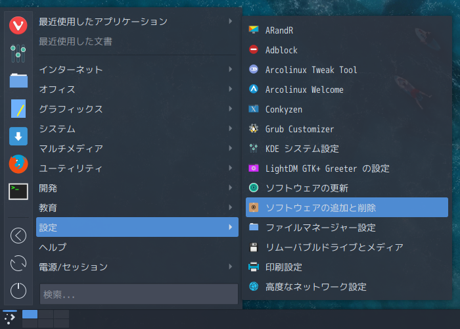Image resolution: width=460 pixels, height=329 pixels.
Task: Open ファイルマネージャー設定 text entry
Action: click(321, 228)
